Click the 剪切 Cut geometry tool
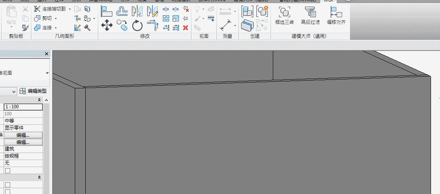This screenshot has height=194, width=440. [43, 18]
